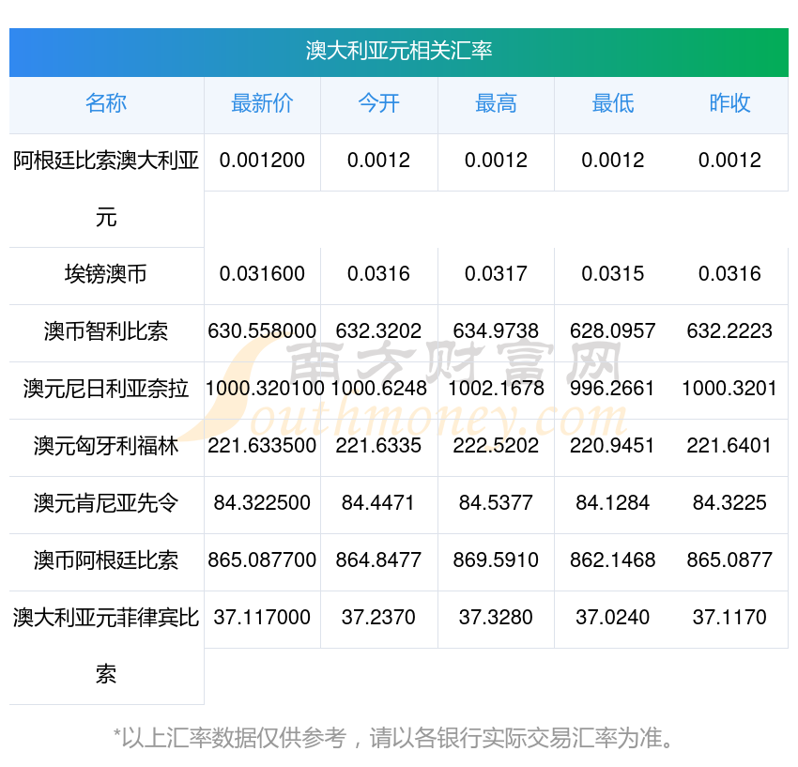This screenshot has height=767, width=798.
Task: Click the 澳币智利比索 row name
Action: tap(106, 331)
